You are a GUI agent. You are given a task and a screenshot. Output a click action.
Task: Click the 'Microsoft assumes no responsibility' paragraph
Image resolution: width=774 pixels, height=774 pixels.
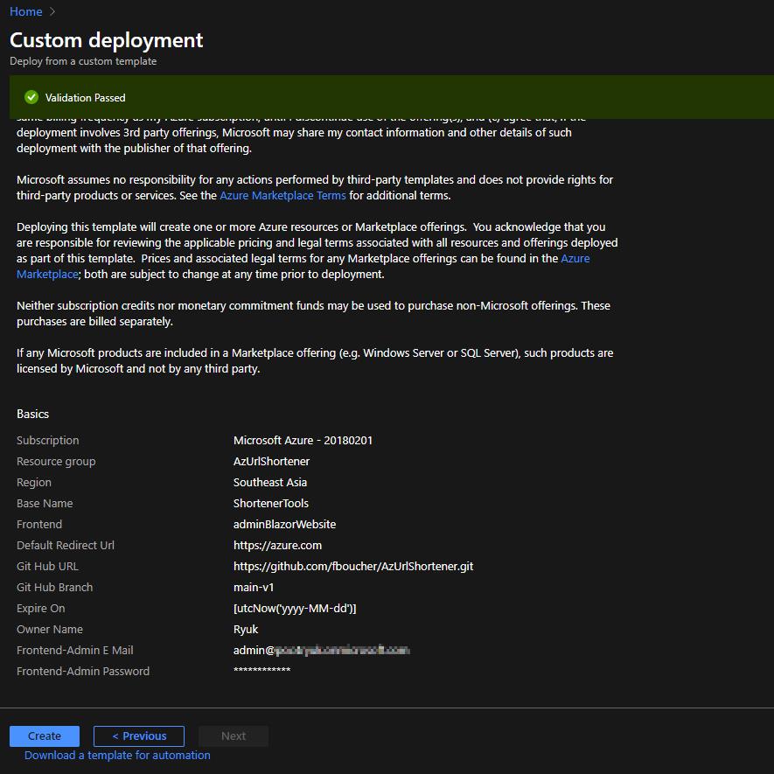(x=315, y=187)
